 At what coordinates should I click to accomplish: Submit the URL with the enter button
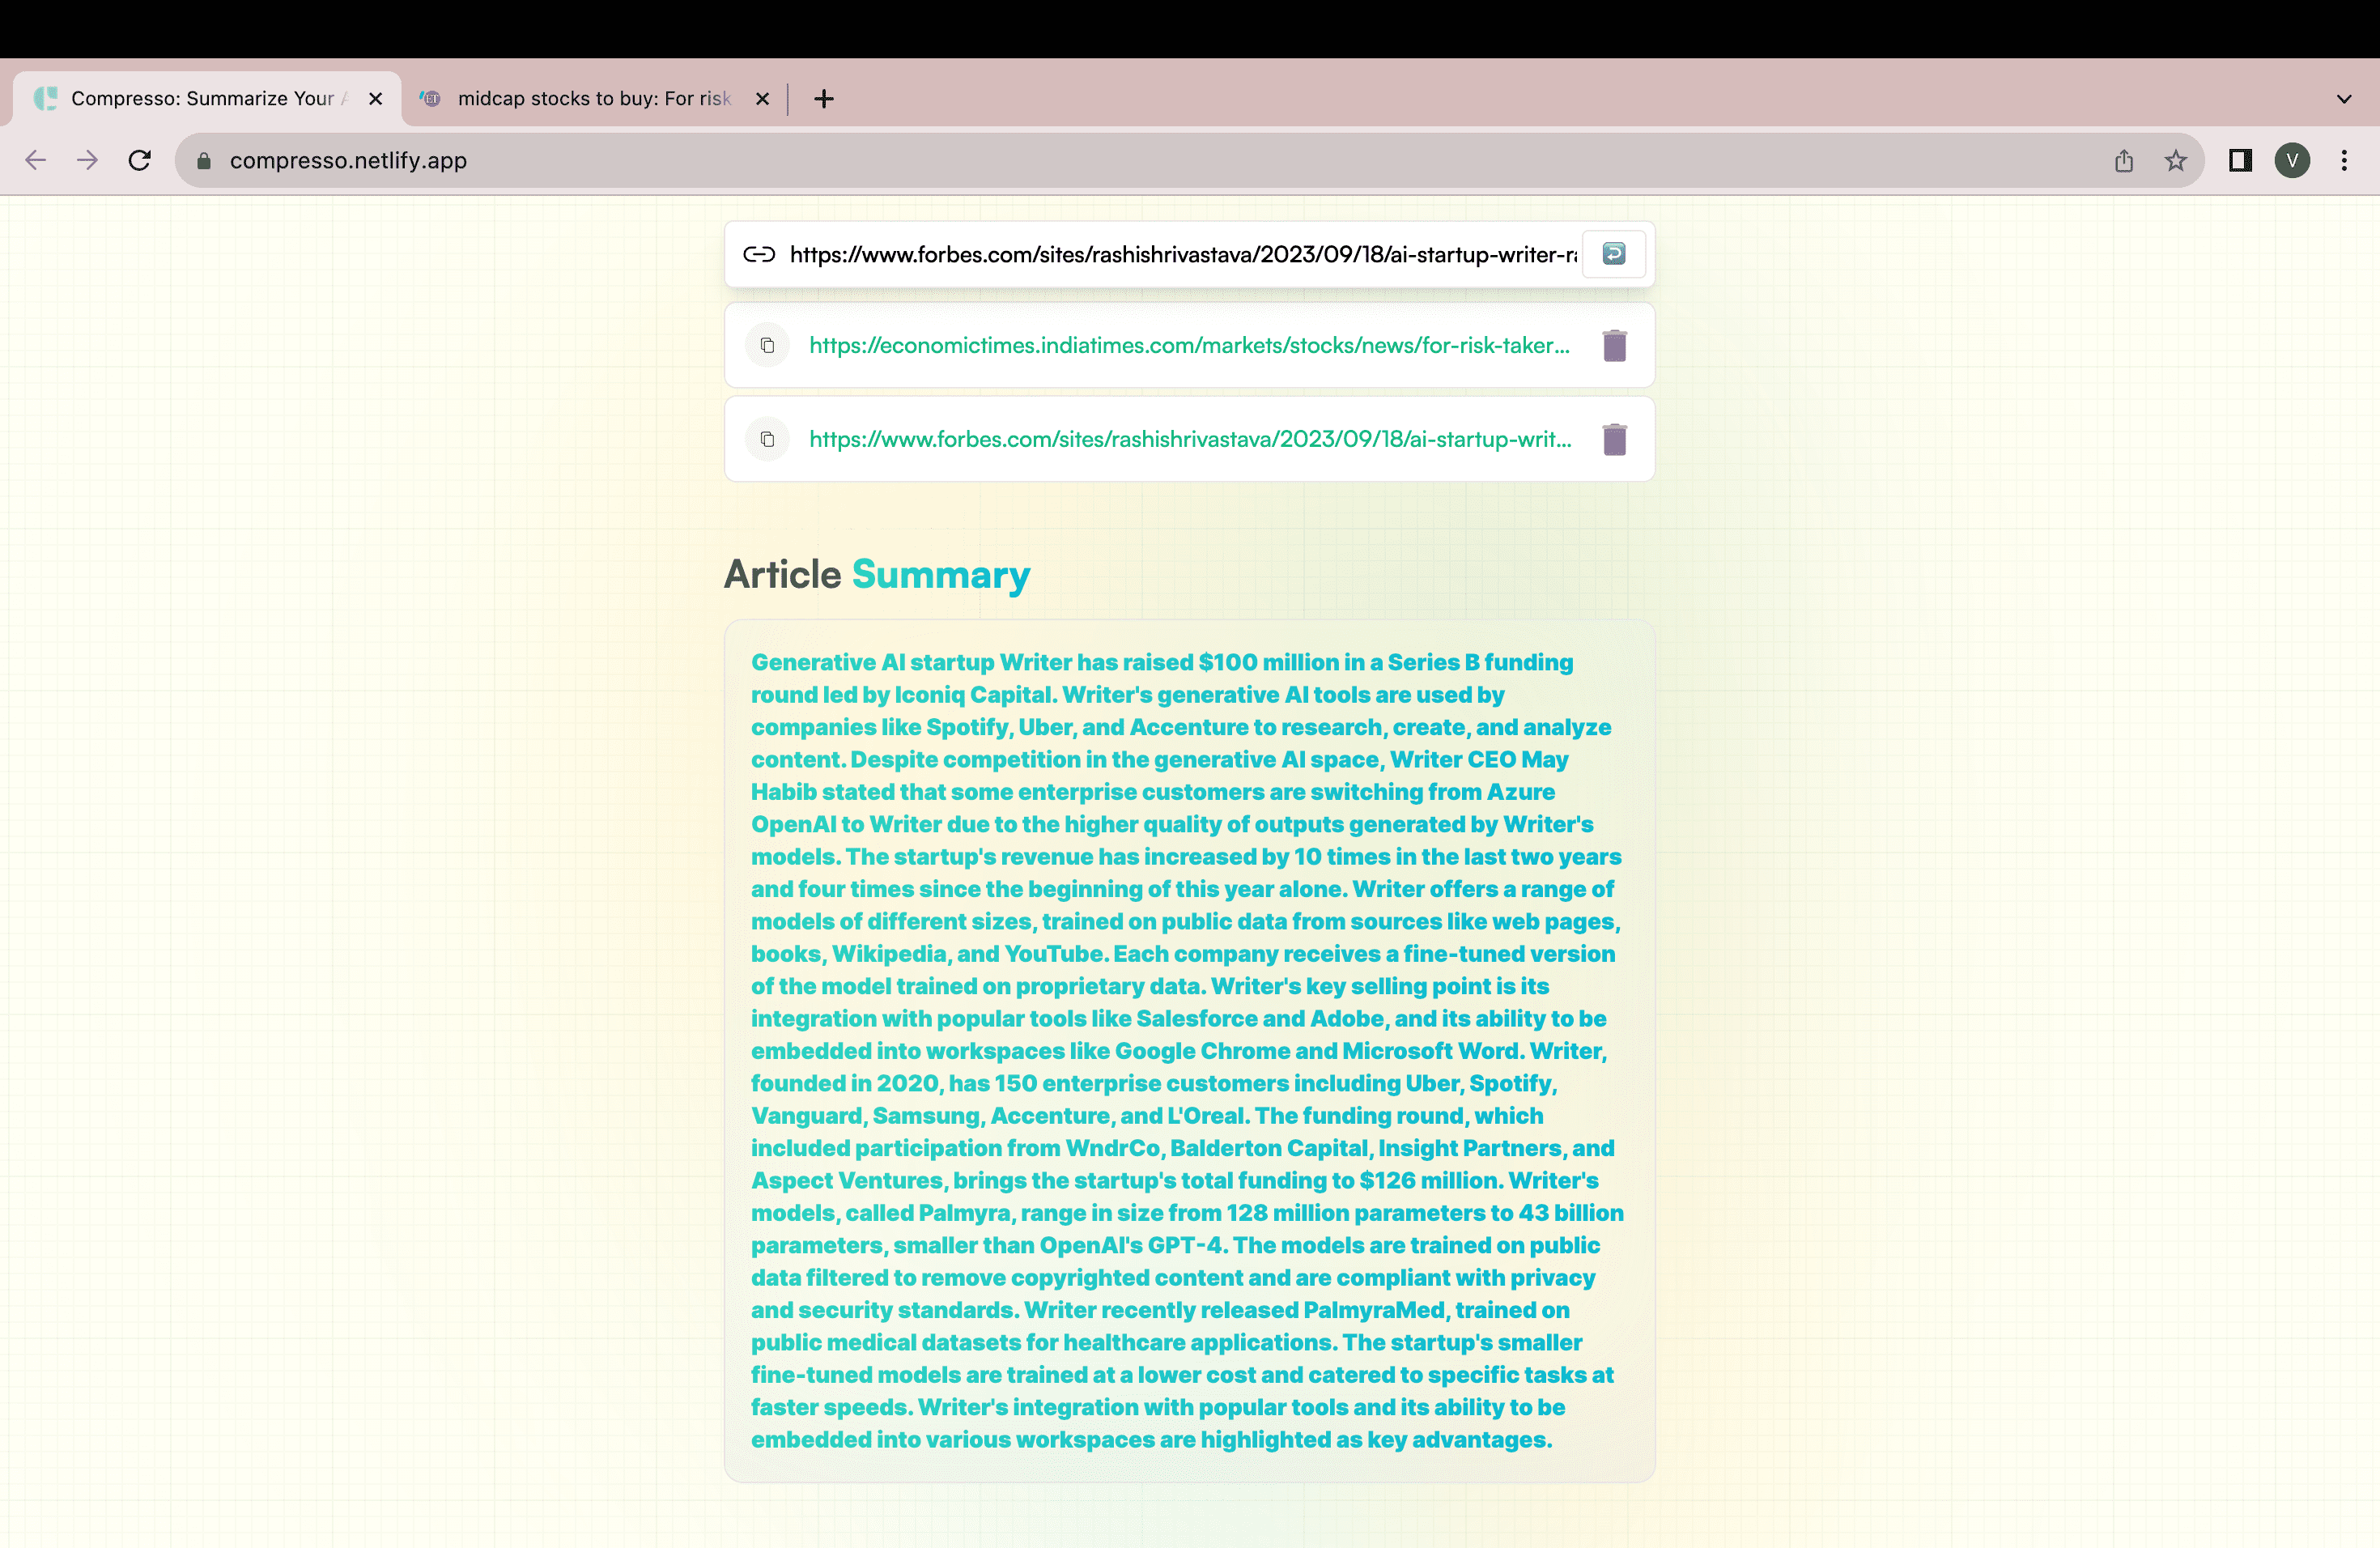coord(1614,254)
